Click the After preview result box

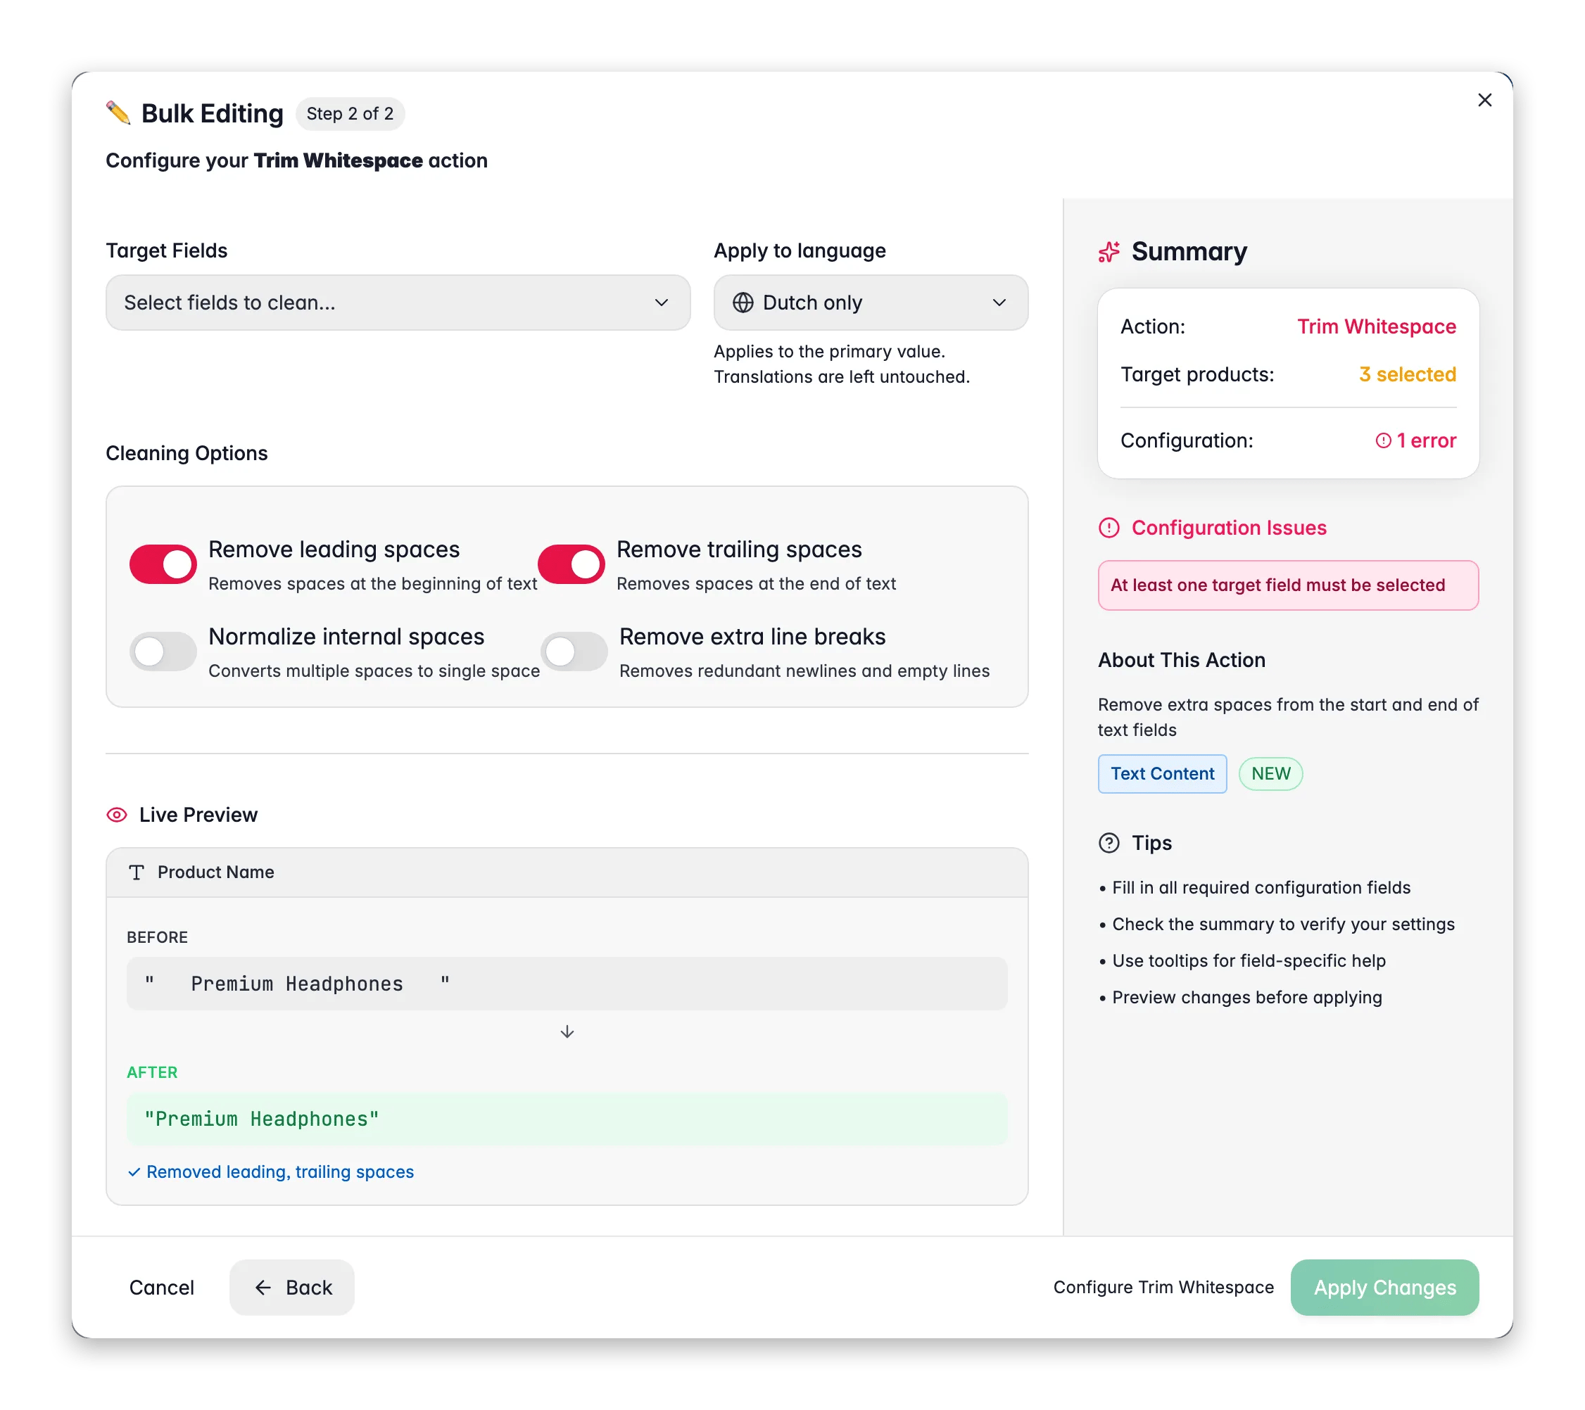pos(567,1119)
